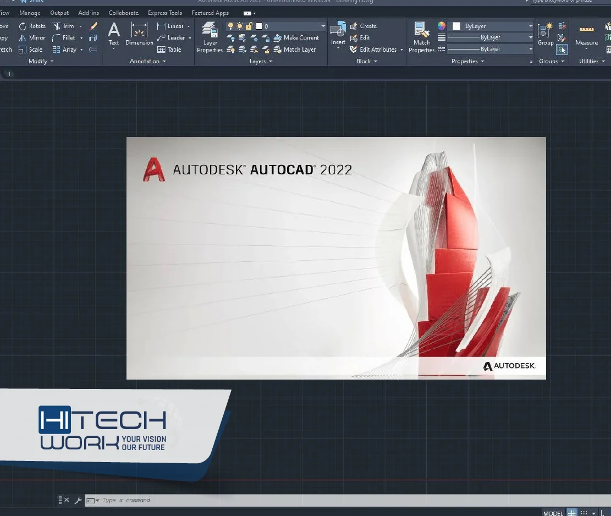
Task: Click the Offset tool icon
Action: tap(93, 50)
